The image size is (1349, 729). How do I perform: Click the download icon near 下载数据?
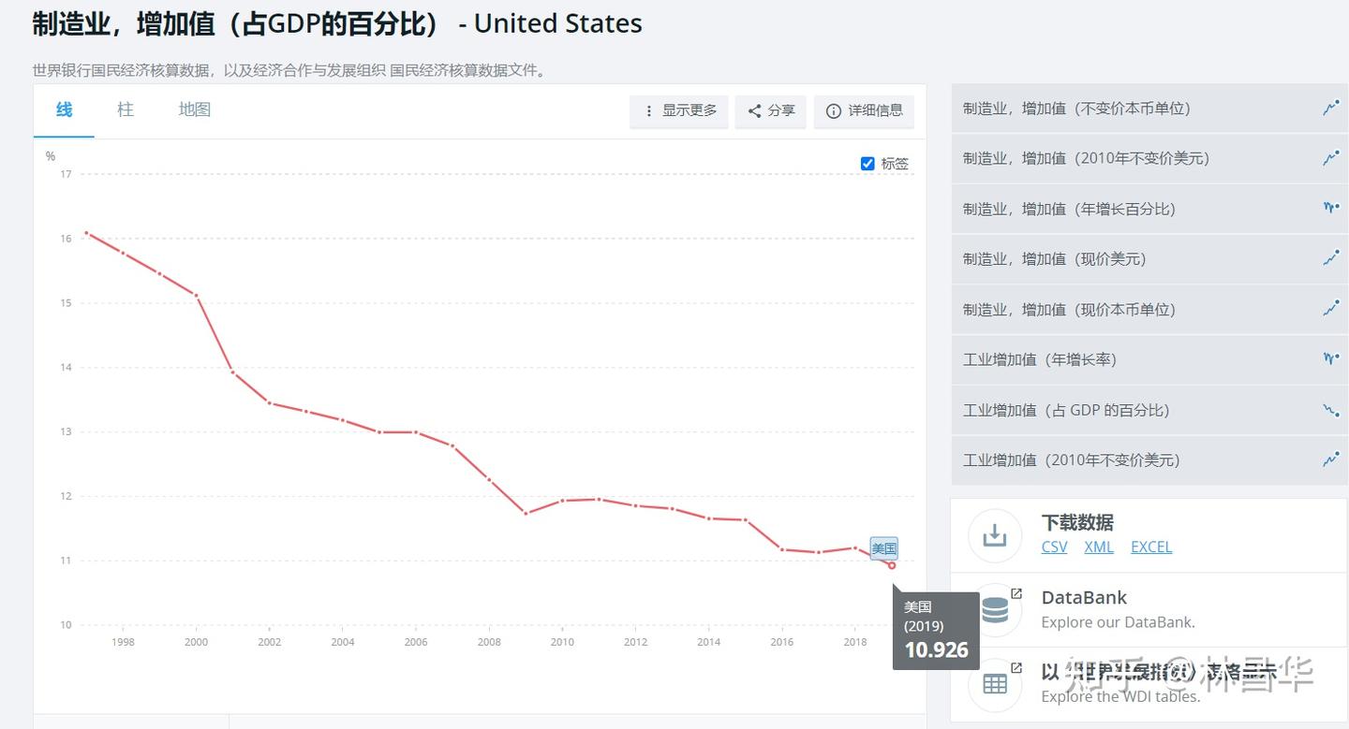[x=994, y=535]
